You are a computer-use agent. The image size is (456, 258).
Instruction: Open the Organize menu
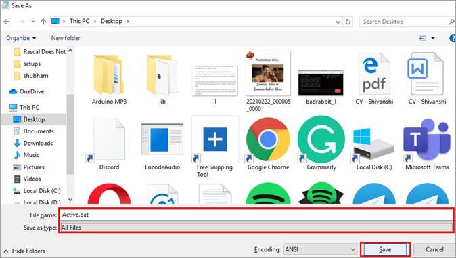(x=21, y=38)
